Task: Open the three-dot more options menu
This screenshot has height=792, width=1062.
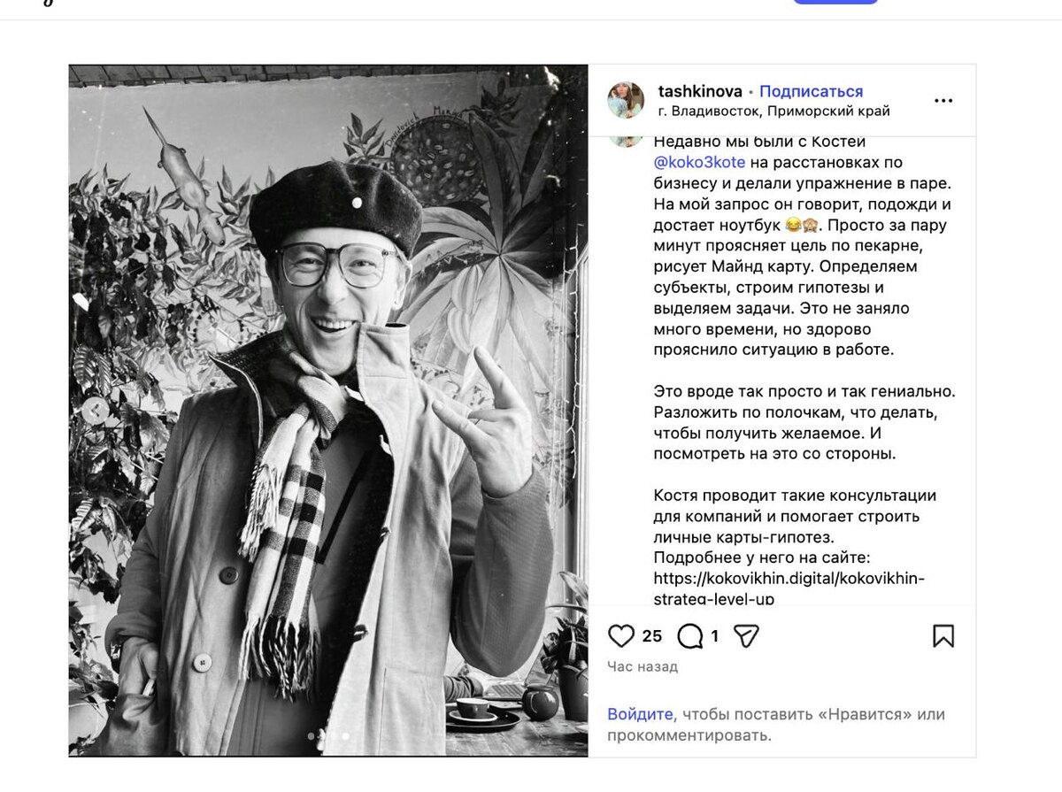Action: pos(943,101)
